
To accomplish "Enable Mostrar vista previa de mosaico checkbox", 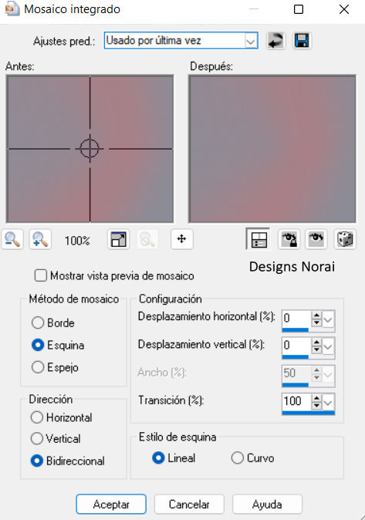I will 40,275.
